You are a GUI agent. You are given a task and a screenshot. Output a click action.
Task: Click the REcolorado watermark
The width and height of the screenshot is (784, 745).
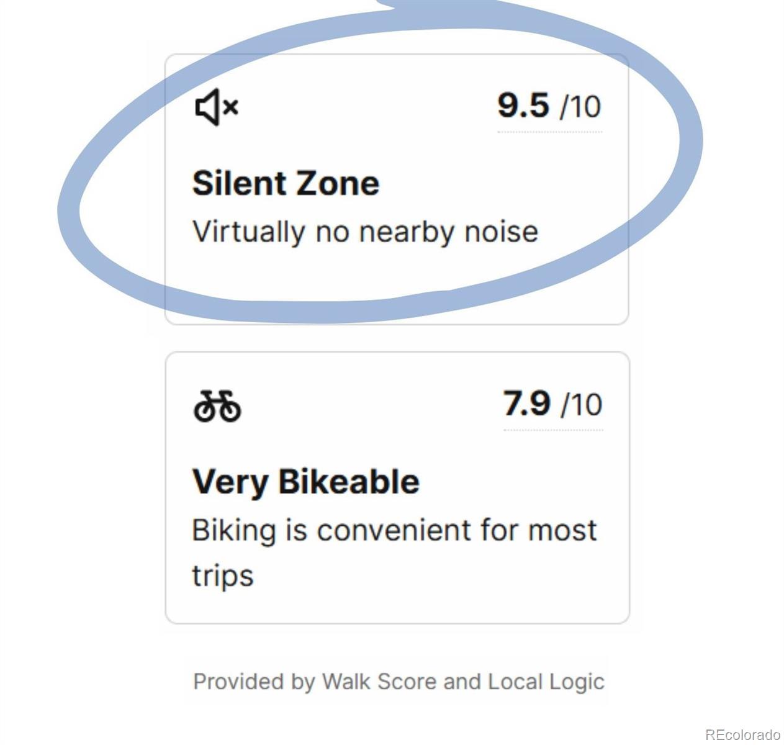[742, 734]
